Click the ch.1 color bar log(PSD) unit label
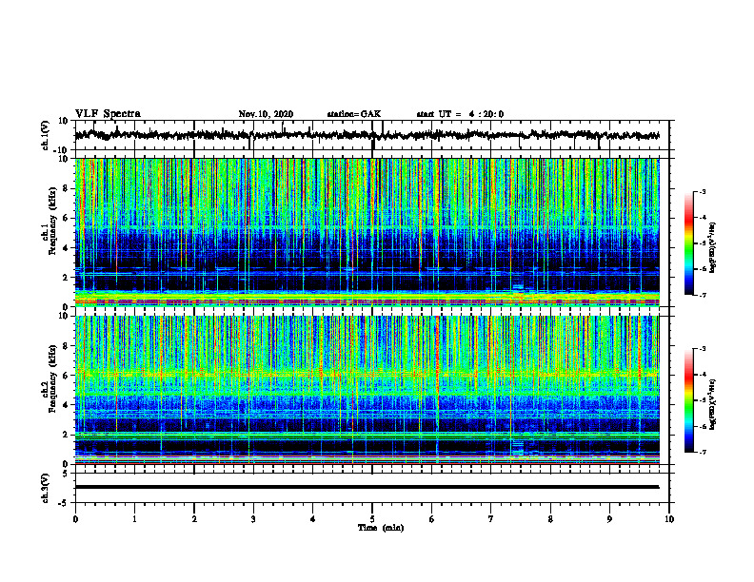The width and height of the screenshot is (754, 582). (713, 248)
